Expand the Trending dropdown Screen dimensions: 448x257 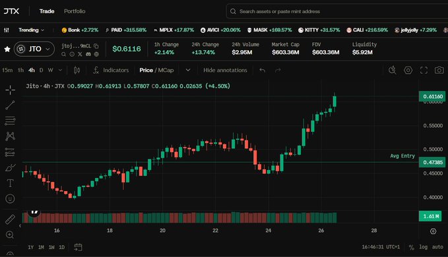[32, 30]
